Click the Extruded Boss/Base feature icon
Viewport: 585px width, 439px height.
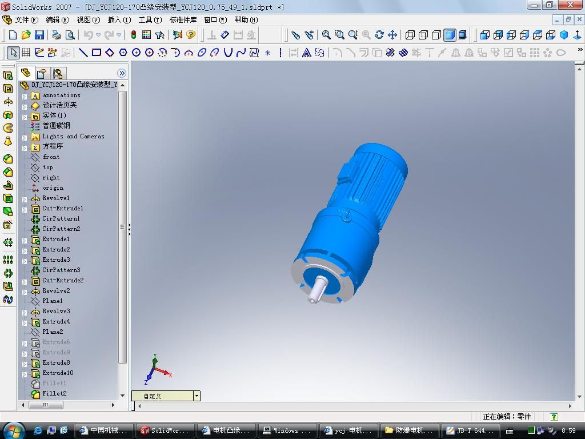tap(8, 75)
